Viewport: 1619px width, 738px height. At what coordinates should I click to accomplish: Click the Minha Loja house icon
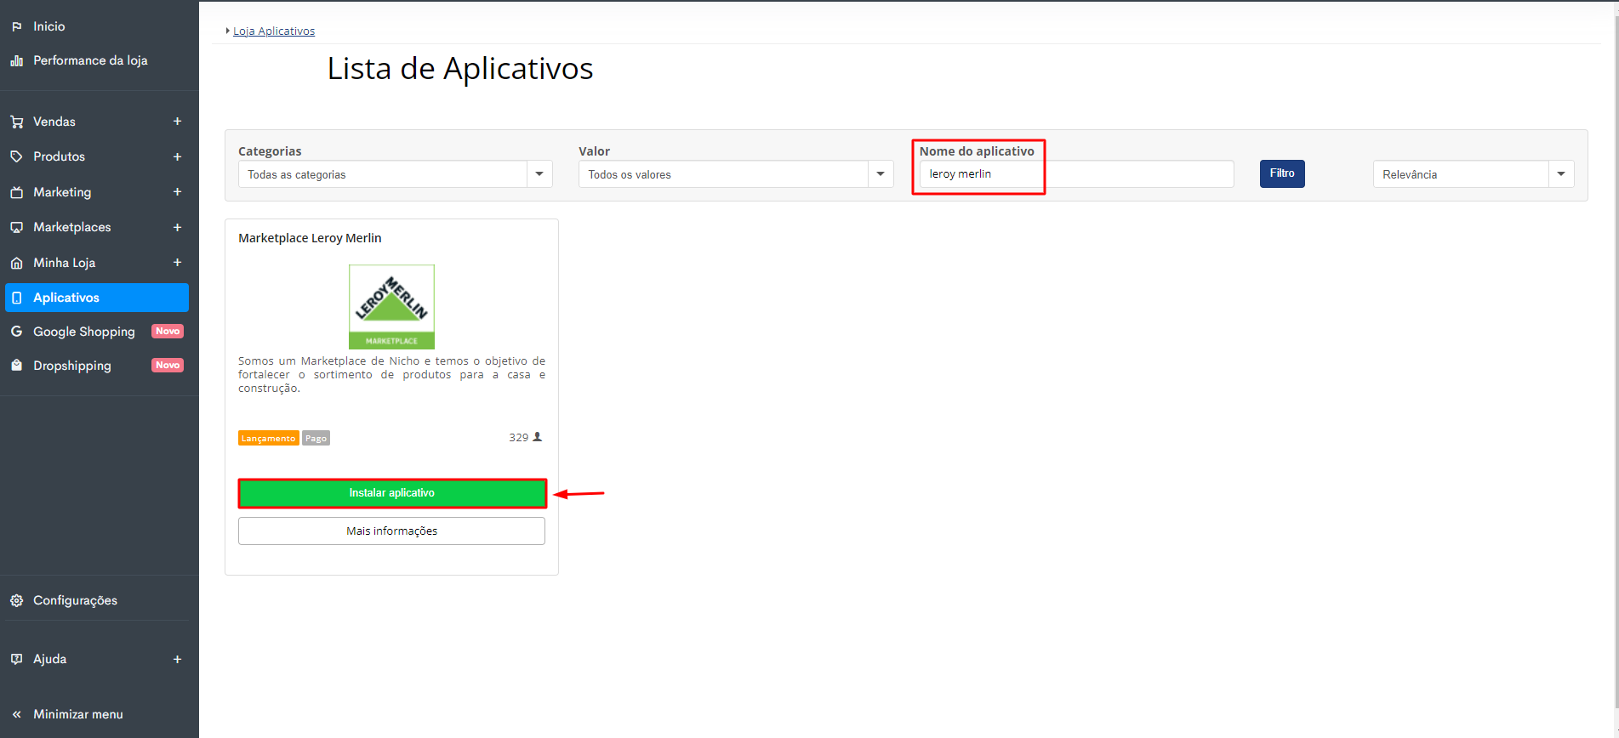pyautogui.click(x=17, y=263)
